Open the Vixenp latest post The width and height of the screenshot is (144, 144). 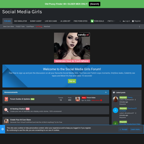pos(130,97)
